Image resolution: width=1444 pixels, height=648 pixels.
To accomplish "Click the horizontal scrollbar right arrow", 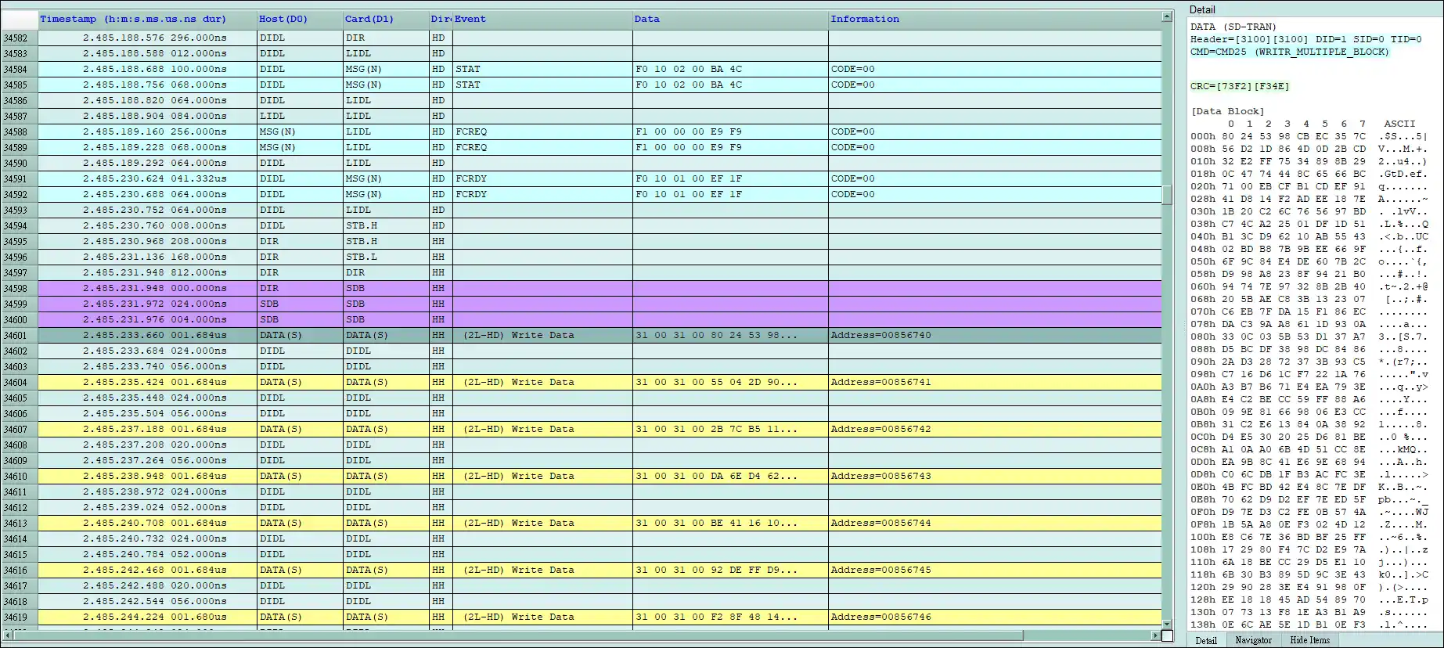I will (x=1155, y=635).
